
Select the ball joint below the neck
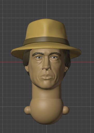(x=46, y=111)
